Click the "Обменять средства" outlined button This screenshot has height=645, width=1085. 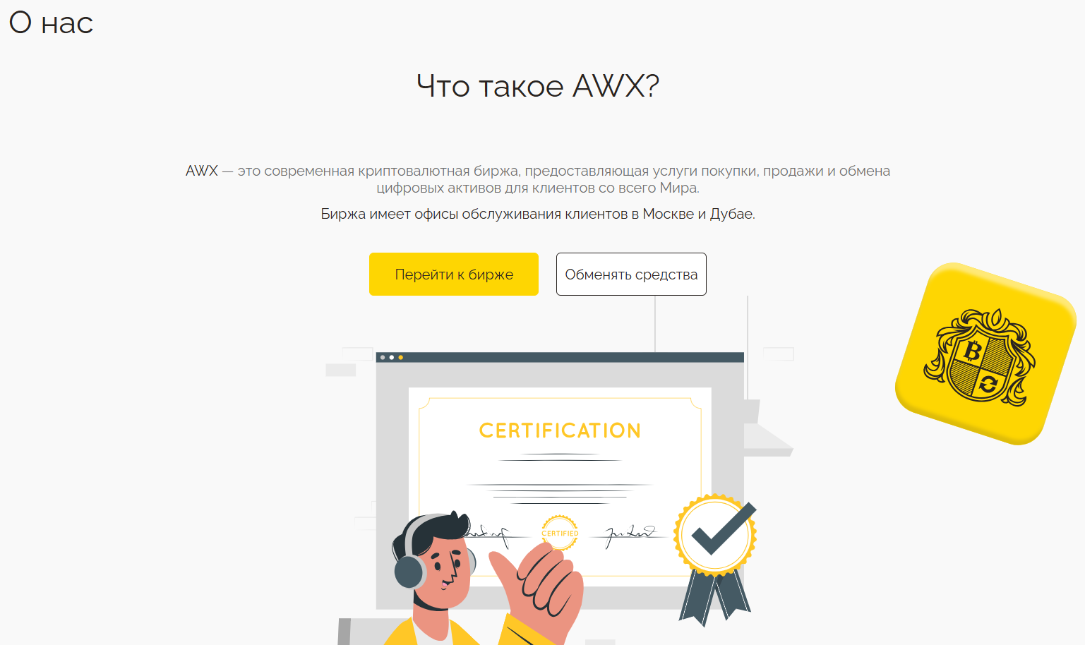click(631, 274)
